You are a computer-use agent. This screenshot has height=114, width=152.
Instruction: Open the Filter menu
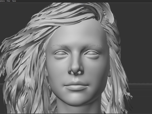(9, 1)
